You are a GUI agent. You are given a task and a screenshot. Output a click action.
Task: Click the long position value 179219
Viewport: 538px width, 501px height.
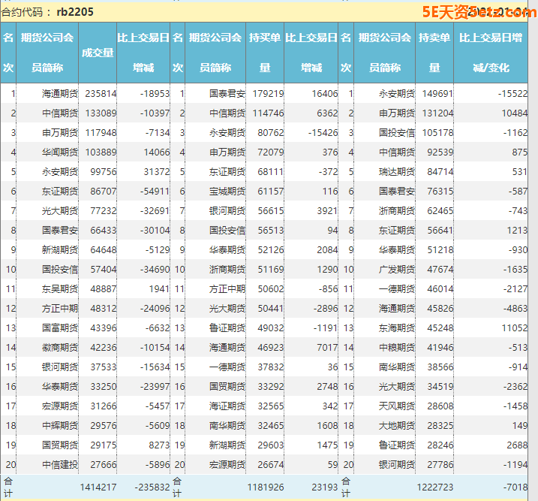pos(268,94)
